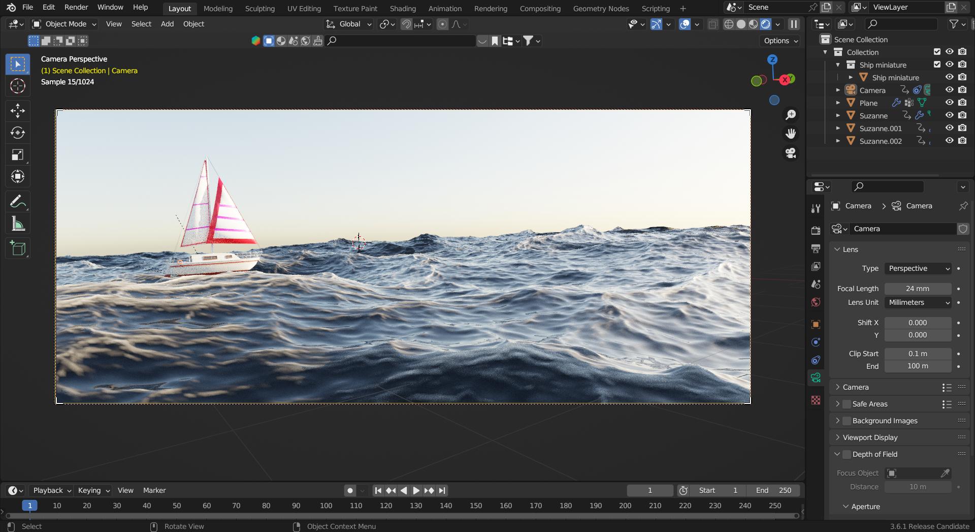Open the View Layer properties tab
The height and width of the screenshot is (532, 975).
pyautogui.click(x=816, y=266)
